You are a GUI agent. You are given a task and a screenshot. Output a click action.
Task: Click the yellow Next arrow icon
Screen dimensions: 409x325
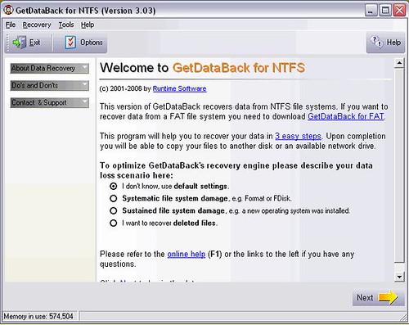point(389,297)
